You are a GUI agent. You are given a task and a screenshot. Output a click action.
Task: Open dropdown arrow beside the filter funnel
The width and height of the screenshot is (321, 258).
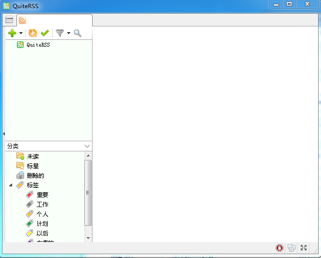[68, 33]
